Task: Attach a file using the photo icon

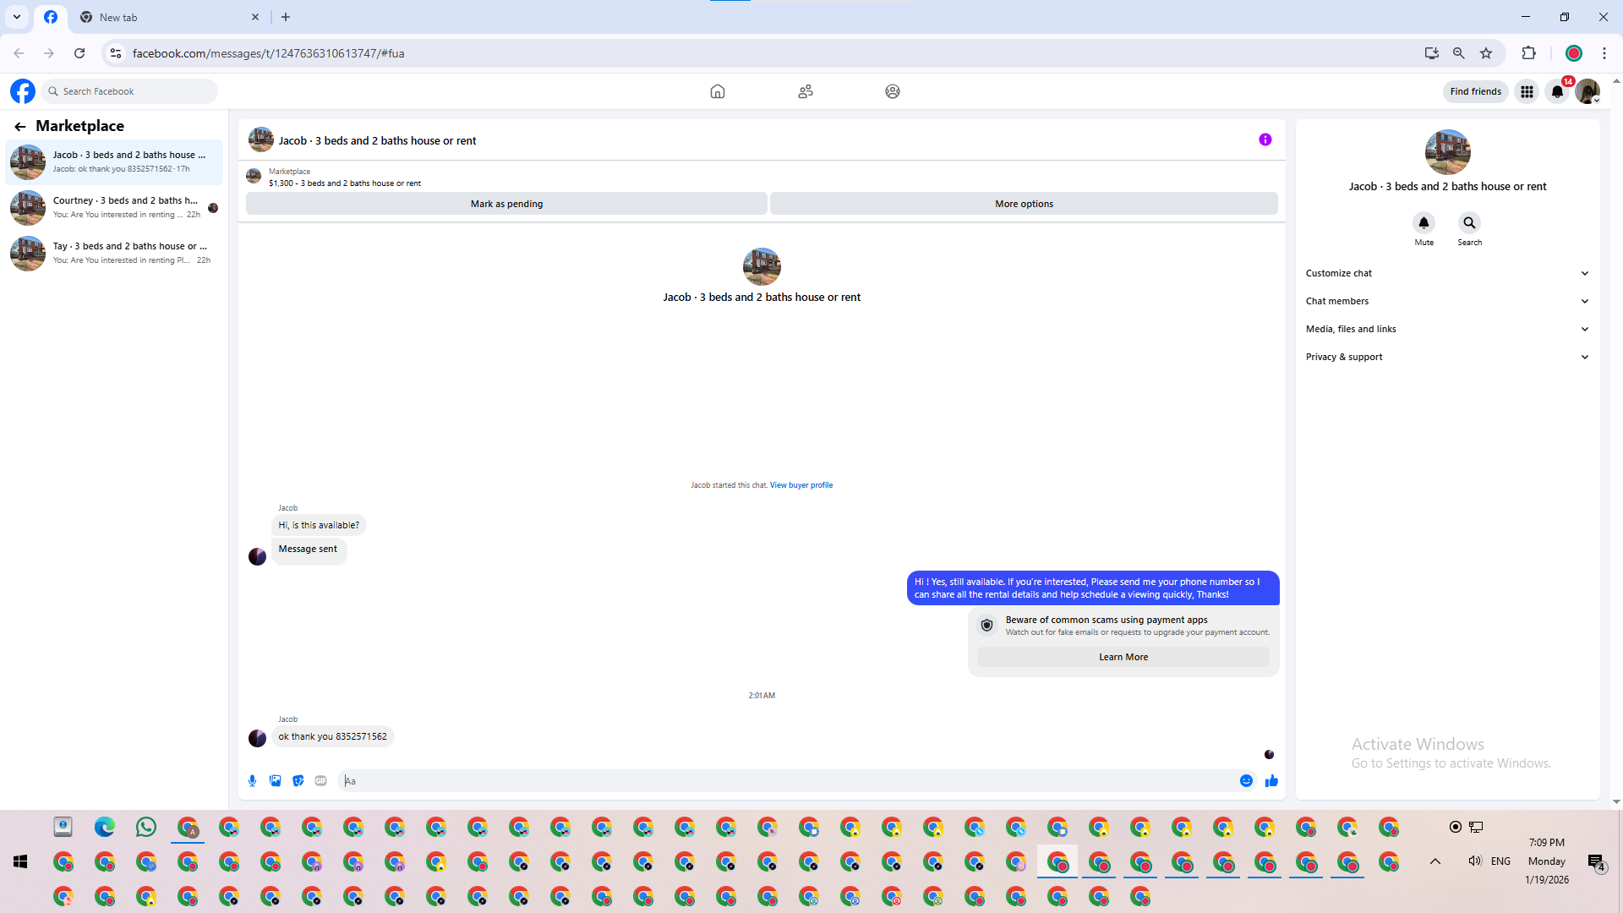Action: pyautogui.click(x=275, y=781)
